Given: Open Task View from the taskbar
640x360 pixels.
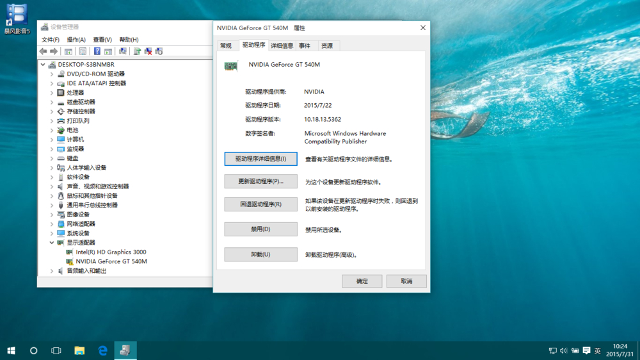Looking at the screenshot, I should point(56,350).
